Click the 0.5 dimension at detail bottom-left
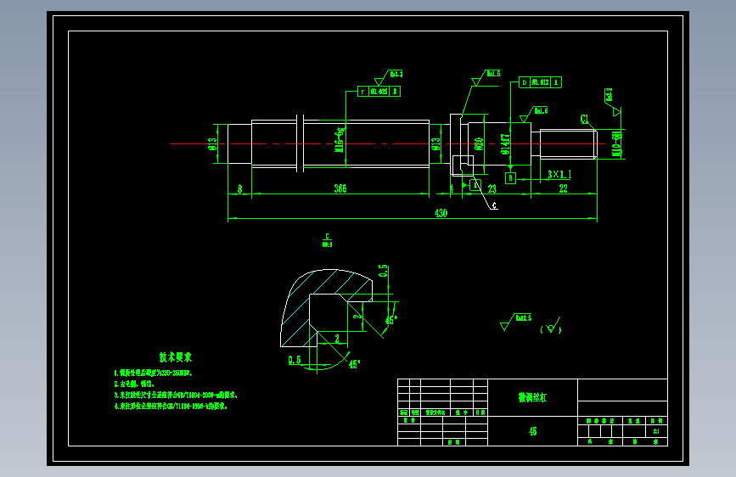 pyautogui.click(x=295, y=360)
